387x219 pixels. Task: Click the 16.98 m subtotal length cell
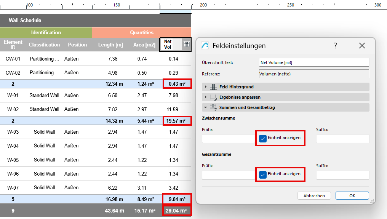(x=114, y=199)
